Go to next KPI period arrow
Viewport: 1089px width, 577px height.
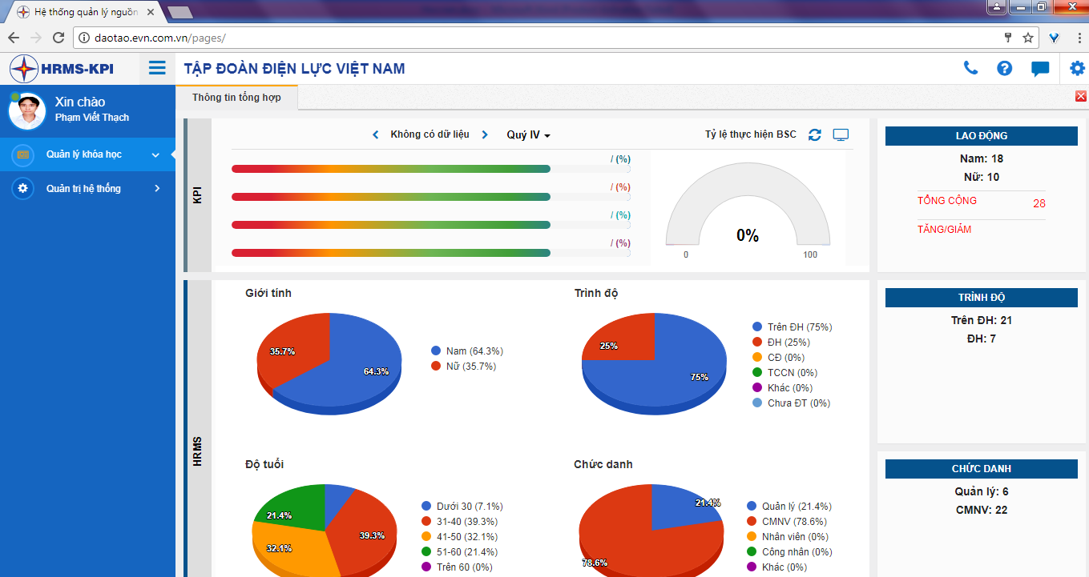485,134
